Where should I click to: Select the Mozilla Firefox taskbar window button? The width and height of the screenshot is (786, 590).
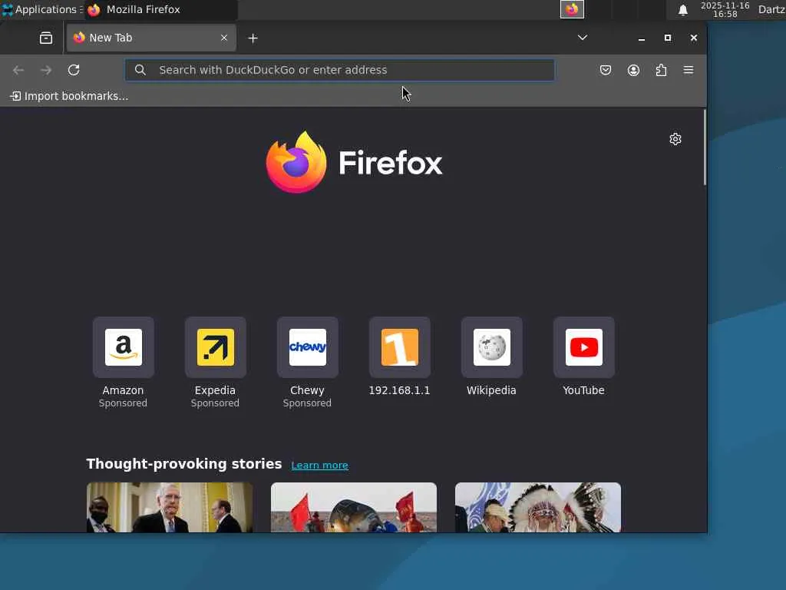[x=160, y=9]
